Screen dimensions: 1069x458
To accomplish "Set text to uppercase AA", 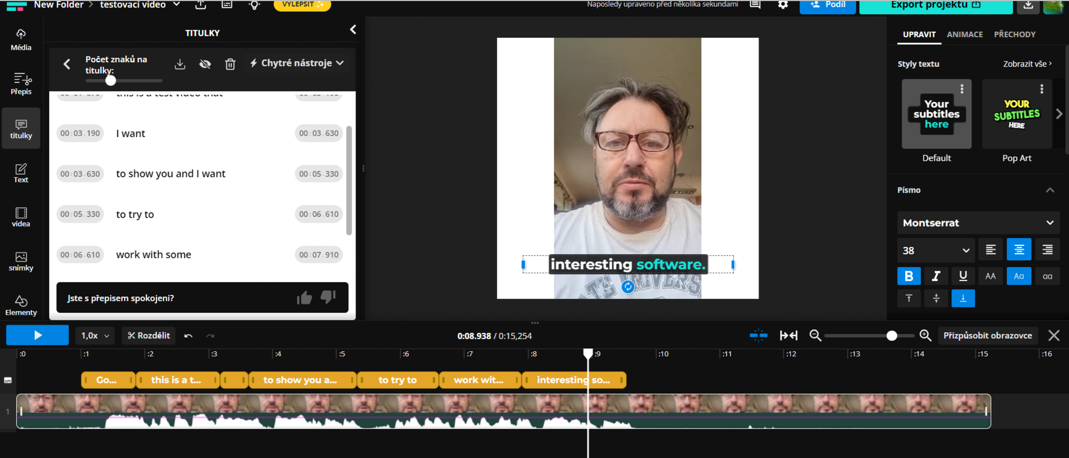I will click(x=990, y=276).
